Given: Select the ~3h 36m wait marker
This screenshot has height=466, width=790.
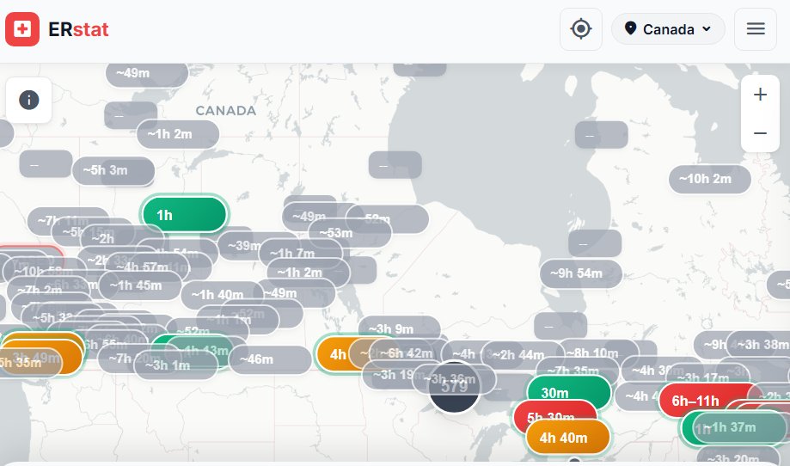Looking at the screenshot, I should pos(453,379).
